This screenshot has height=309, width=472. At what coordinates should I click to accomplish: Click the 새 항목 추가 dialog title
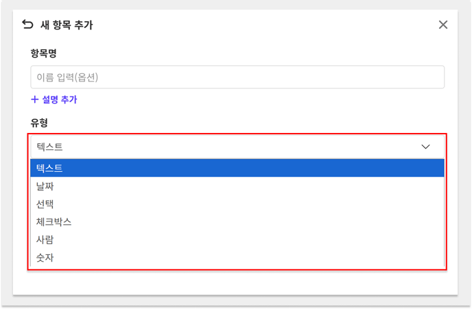pyautogui.click(x=67, y=25)
